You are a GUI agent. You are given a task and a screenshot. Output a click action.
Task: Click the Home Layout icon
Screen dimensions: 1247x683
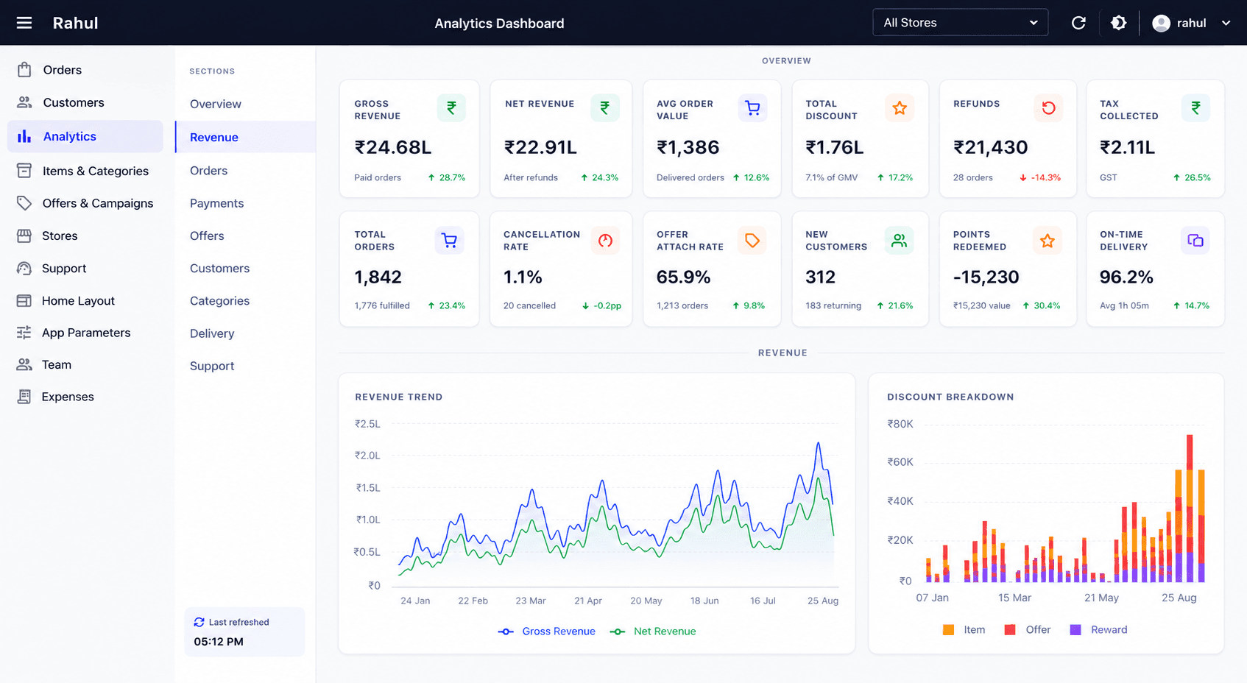pos(24,300)
